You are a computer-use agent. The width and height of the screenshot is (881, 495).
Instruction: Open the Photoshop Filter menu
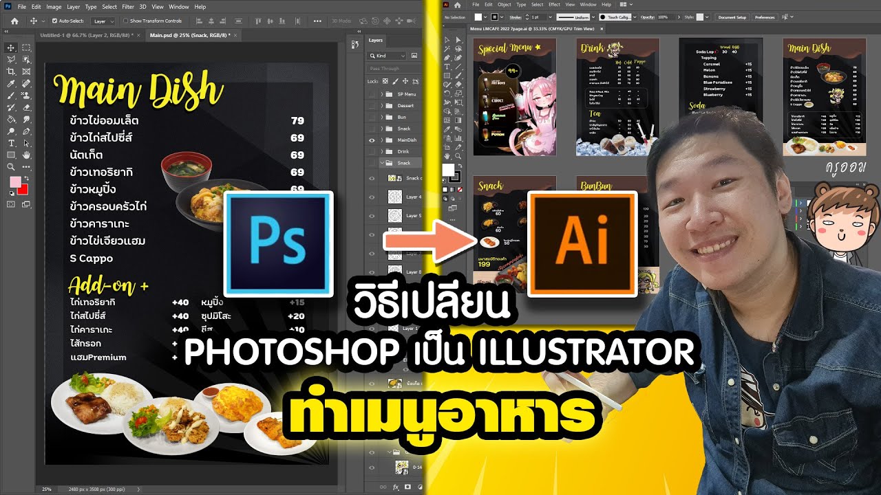point(128,7)
